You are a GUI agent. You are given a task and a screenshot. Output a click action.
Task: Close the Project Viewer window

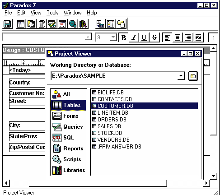(197, 54)
